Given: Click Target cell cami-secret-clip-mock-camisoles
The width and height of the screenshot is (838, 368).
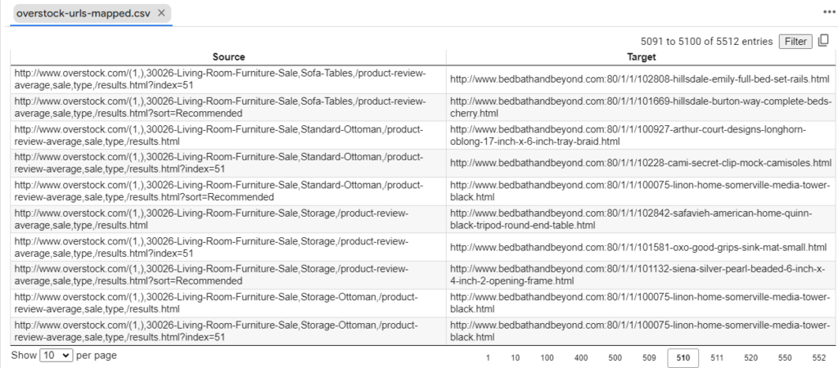Looking at the screenshot, I should pos(641,163).
